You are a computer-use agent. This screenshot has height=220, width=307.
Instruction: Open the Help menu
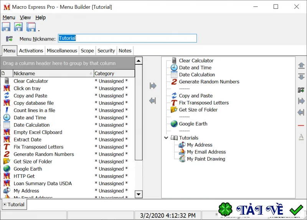coord(41,18)
